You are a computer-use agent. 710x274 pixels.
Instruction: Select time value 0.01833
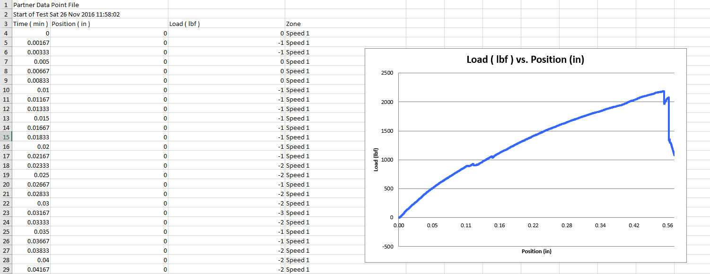pyautogui.click(x=31, y=137)
